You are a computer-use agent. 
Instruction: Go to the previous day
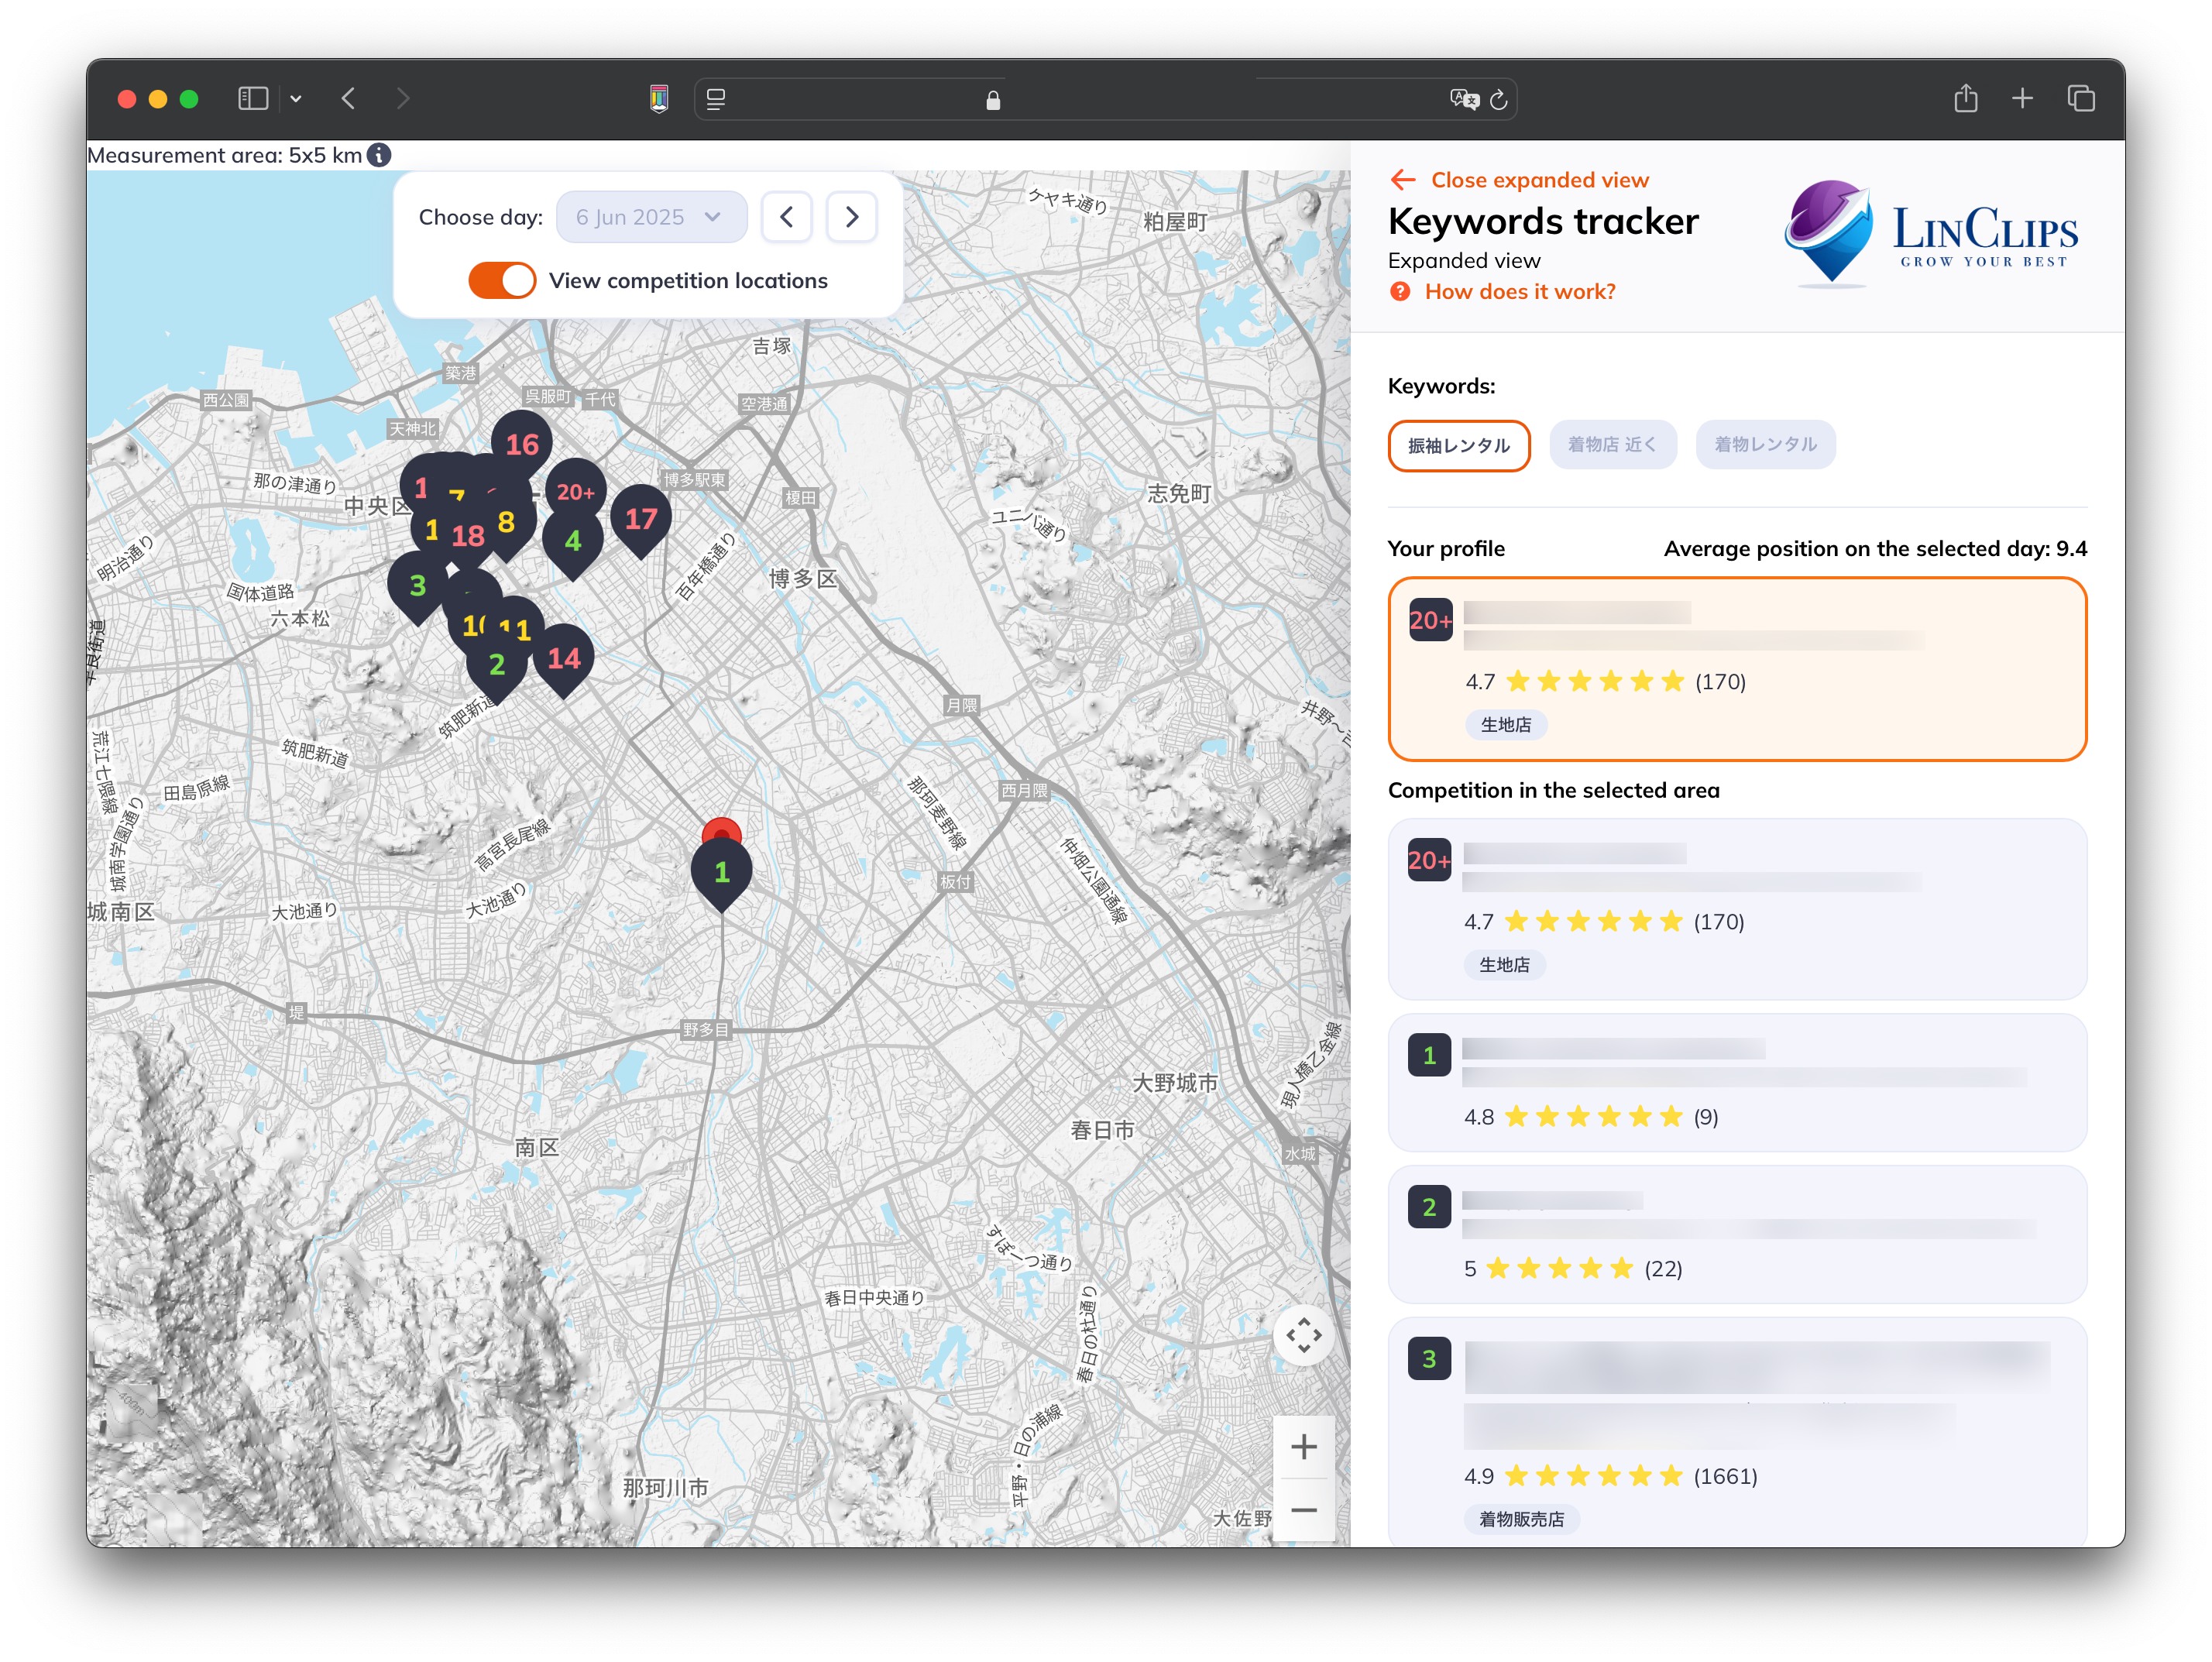tap(787, 217)
